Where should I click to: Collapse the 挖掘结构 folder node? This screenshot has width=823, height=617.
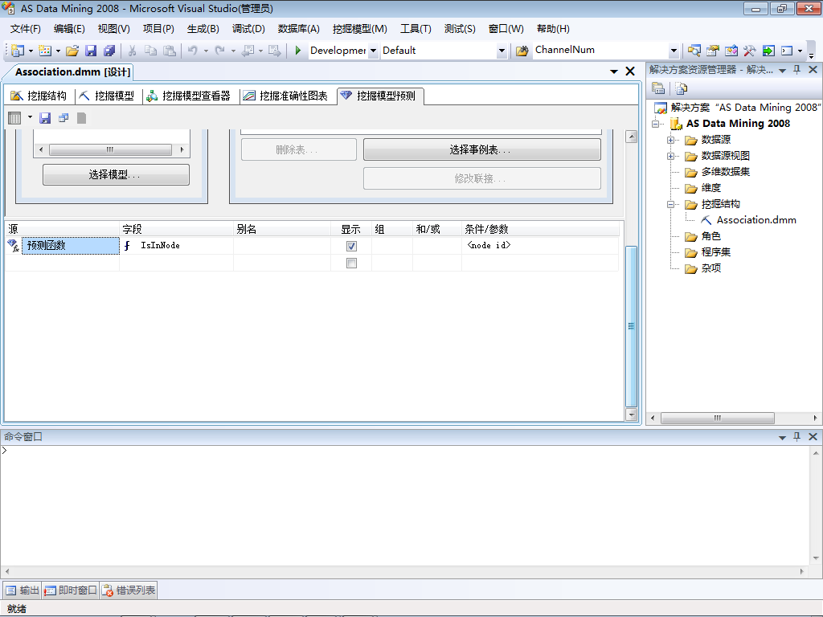tap(670, 205)
